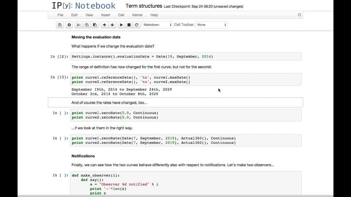Copy selected cell using the toolbar icon

point(87,25)
